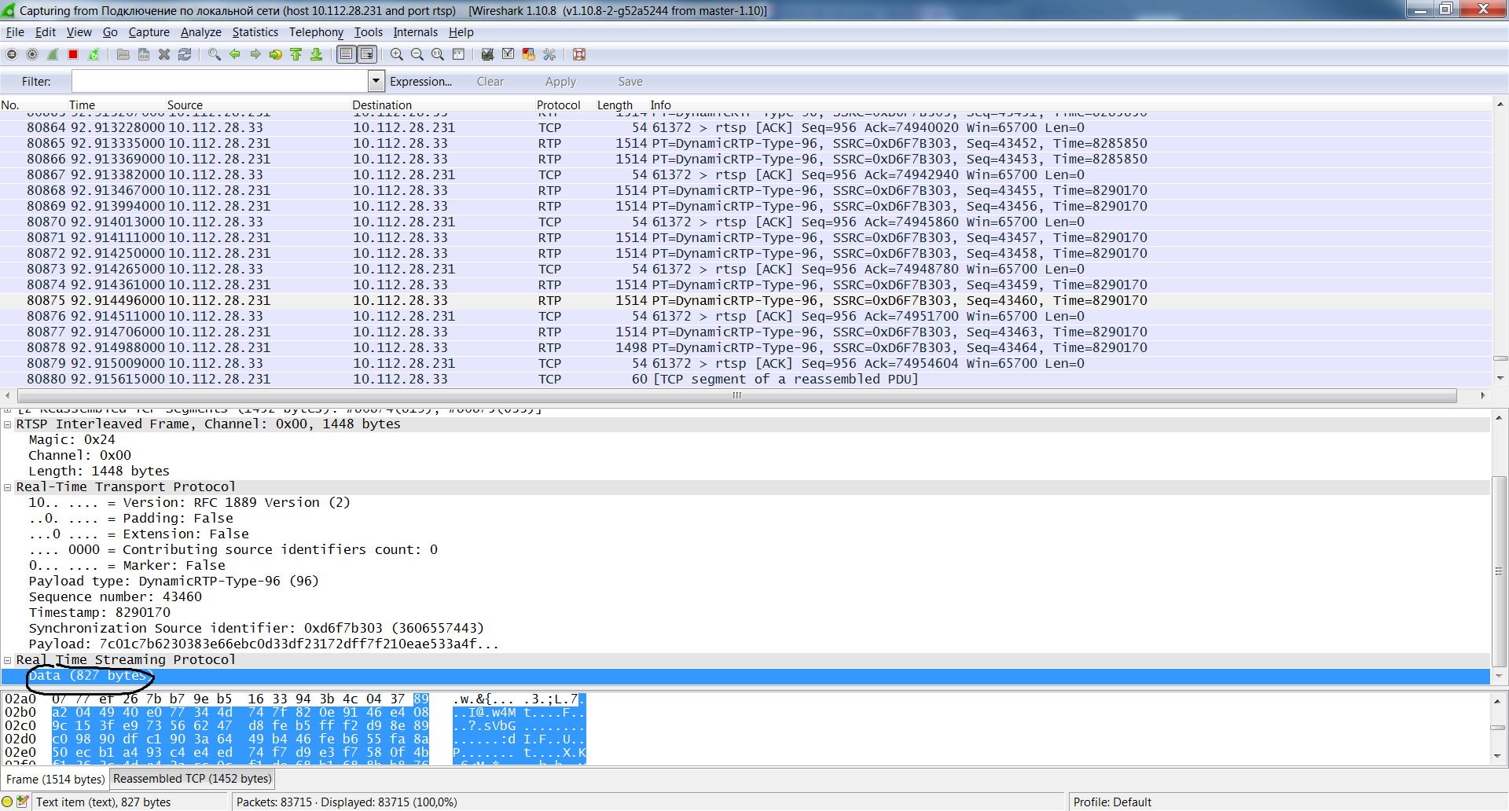
Task: Jump to the last packet
Action: click(316, 54)
